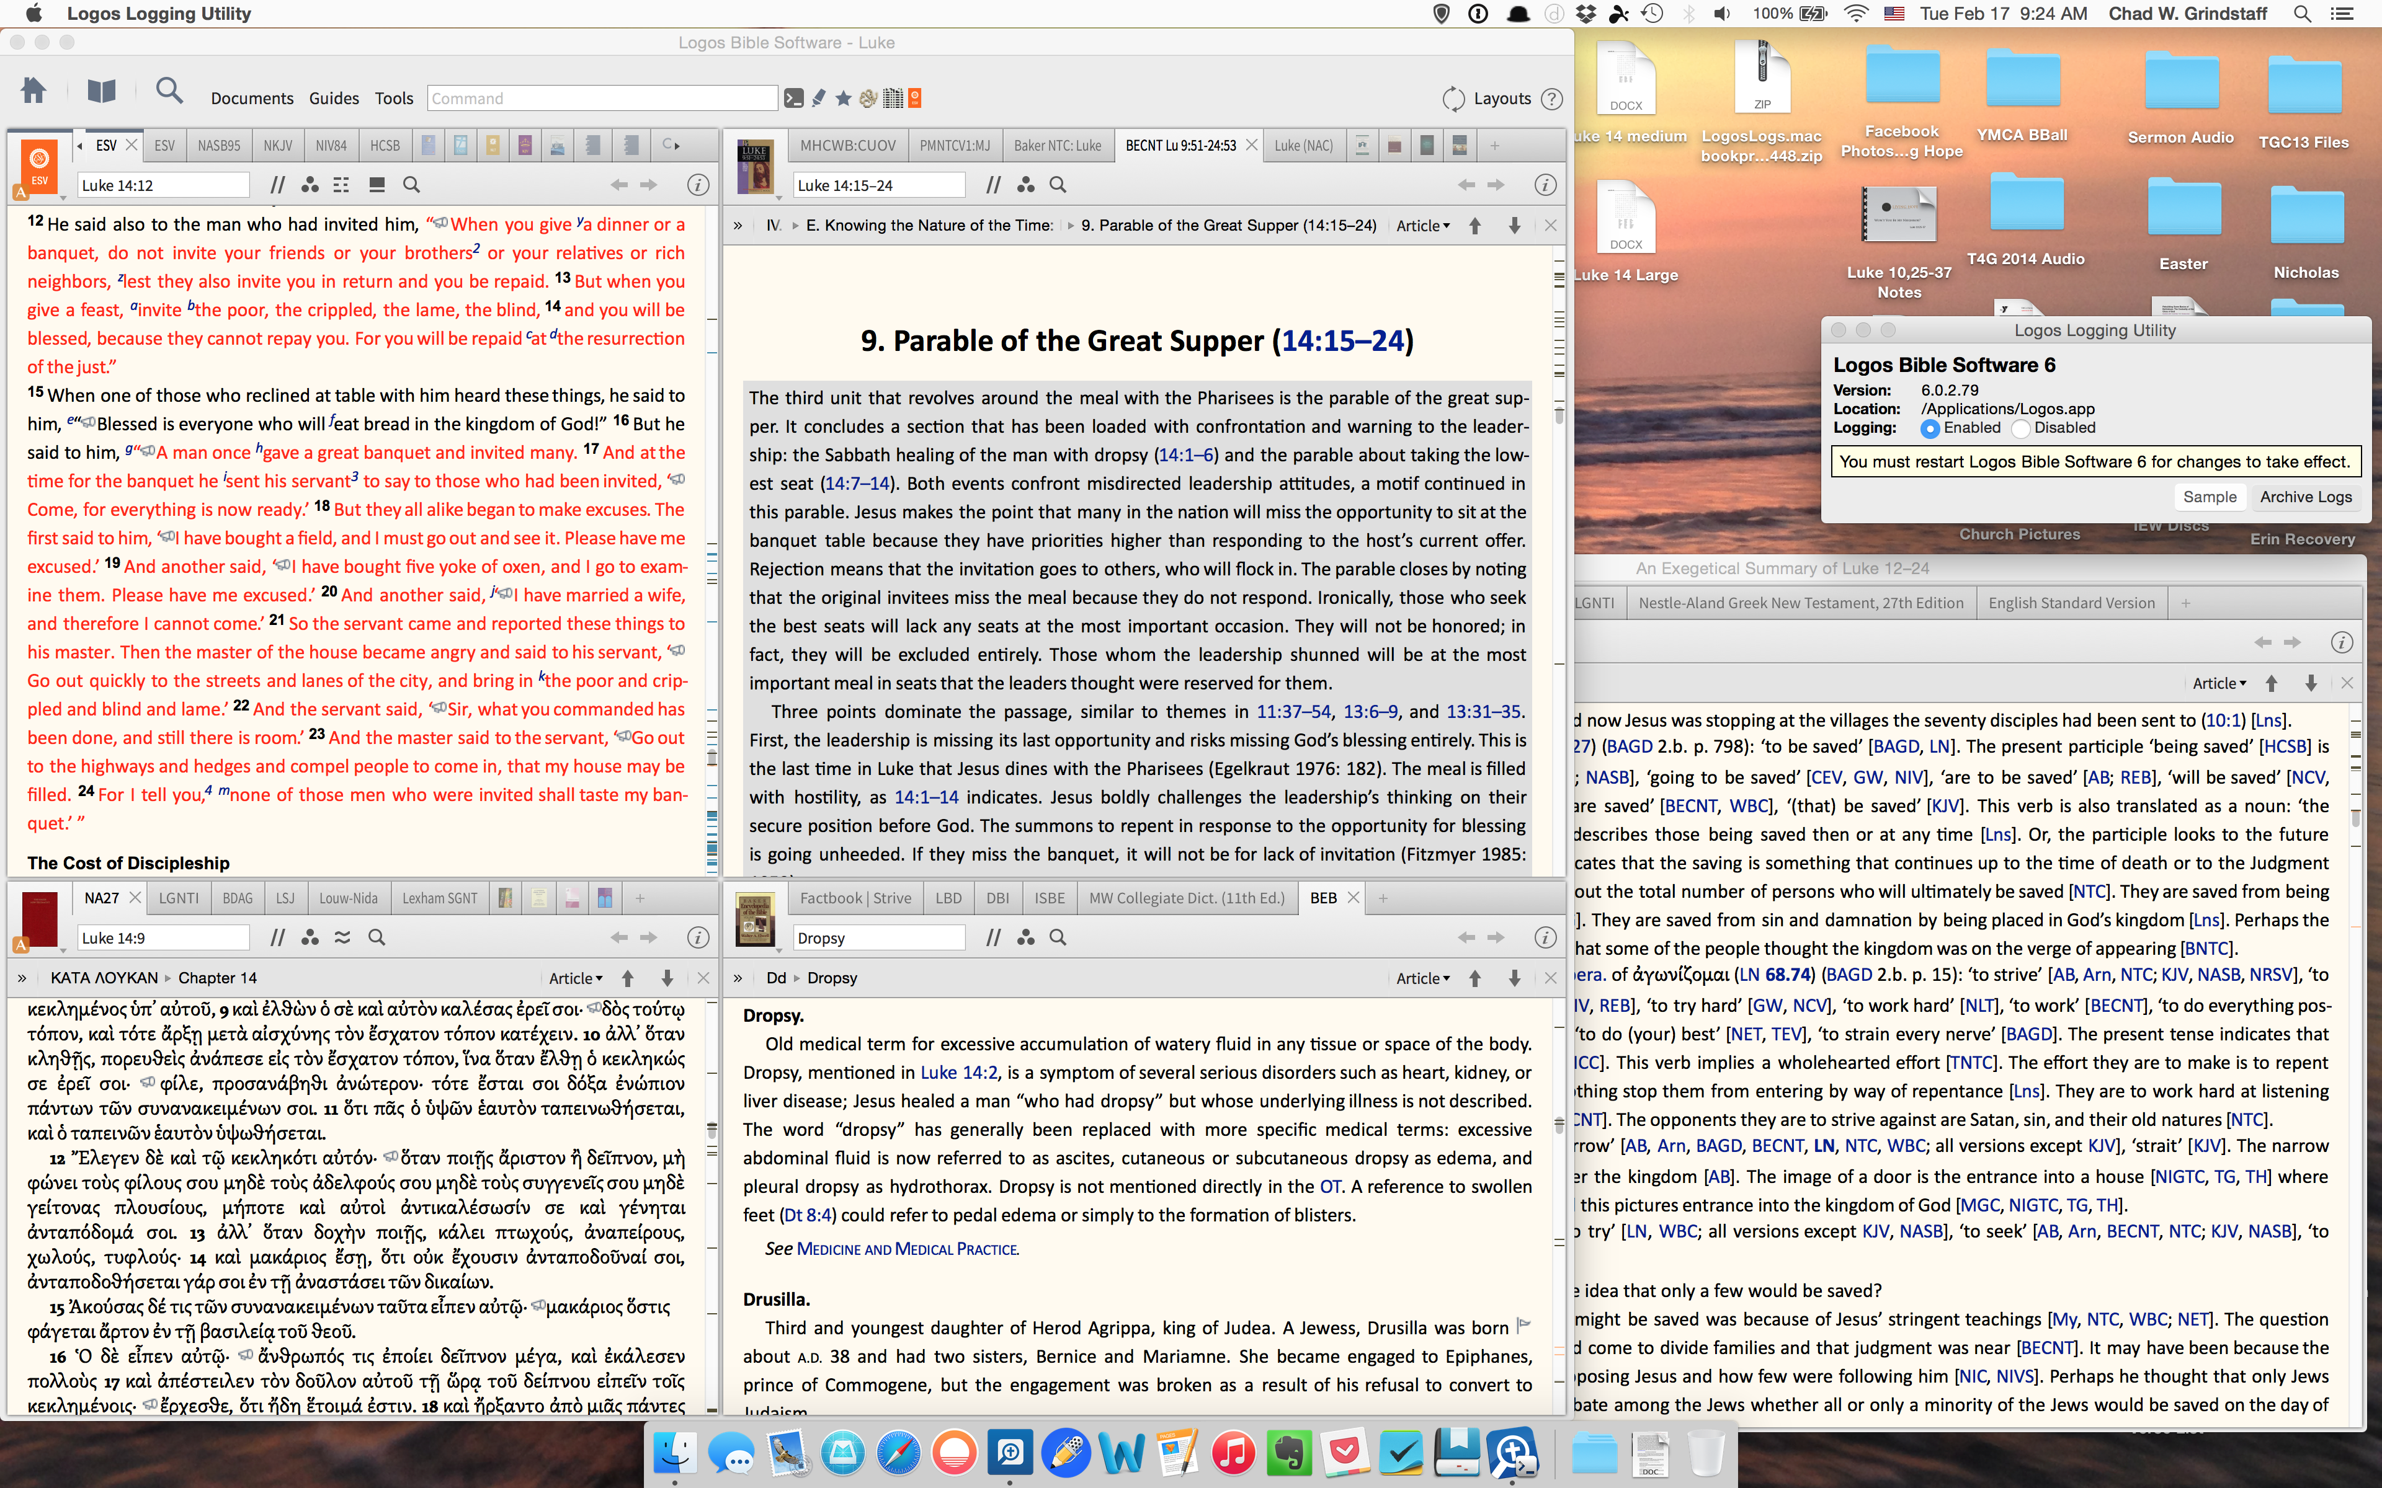Screen dimensions: 2382x1488
Task: Toggle reading view icon in ESV panel
Action: [376, 185]
